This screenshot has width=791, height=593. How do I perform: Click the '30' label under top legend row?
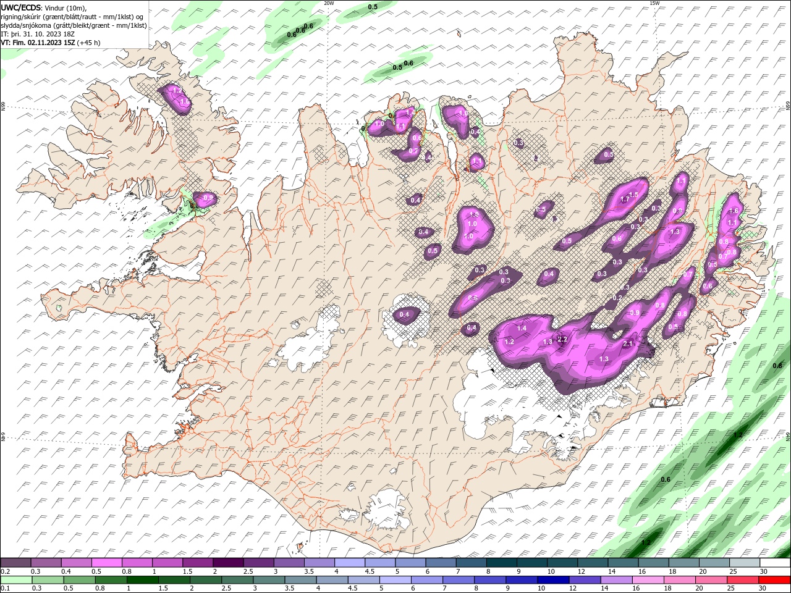pyautogui.click(x=764, y=571)
